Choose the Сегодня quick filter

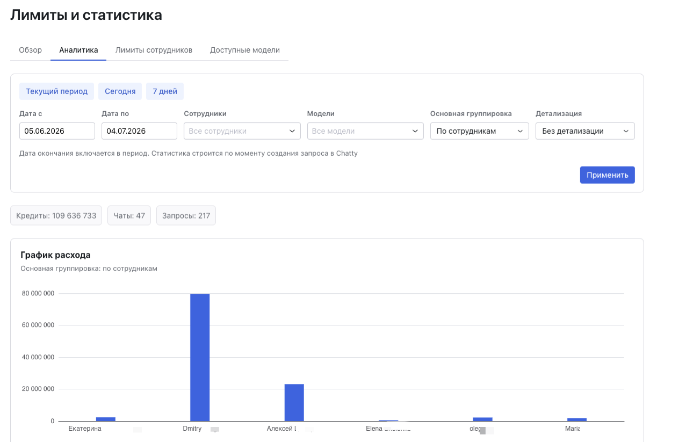pyautogui.click(x=120, y=91)
